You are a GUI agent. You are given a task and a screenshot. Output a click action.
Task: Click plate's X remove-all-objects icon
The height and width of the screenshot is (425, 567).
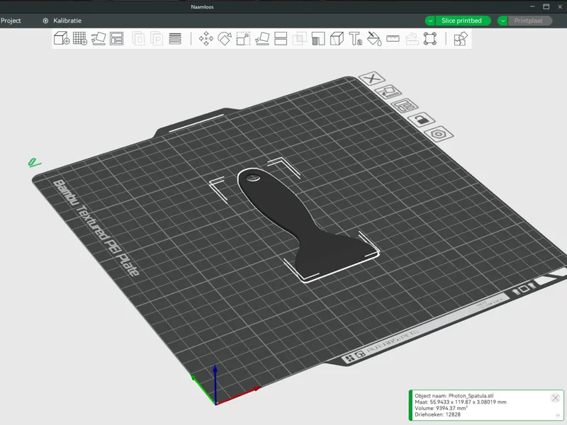(x=371, y=78)
